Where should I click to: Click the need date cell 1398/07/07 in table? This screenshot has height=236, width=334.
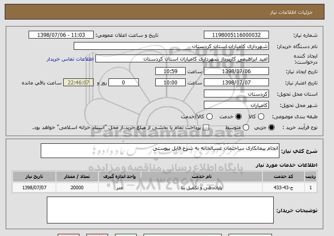pyautogui.click(x=34, y=188)
